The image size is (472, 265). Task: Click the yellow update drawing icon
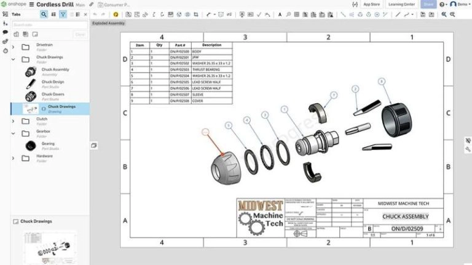pos(116,14)
